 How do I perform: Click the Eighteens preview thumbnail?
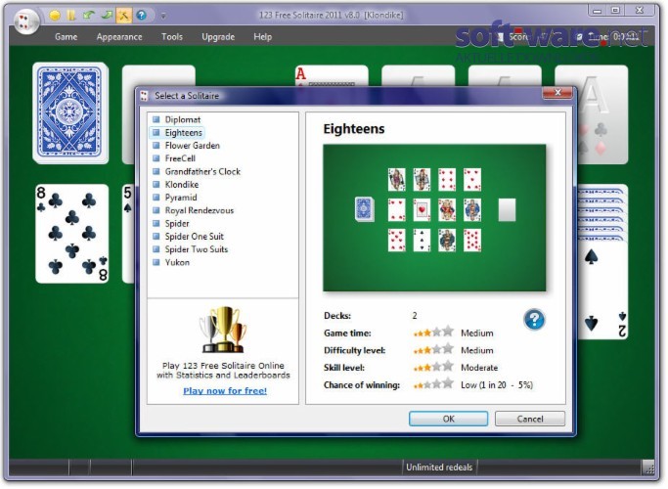(x=434, y=218)
